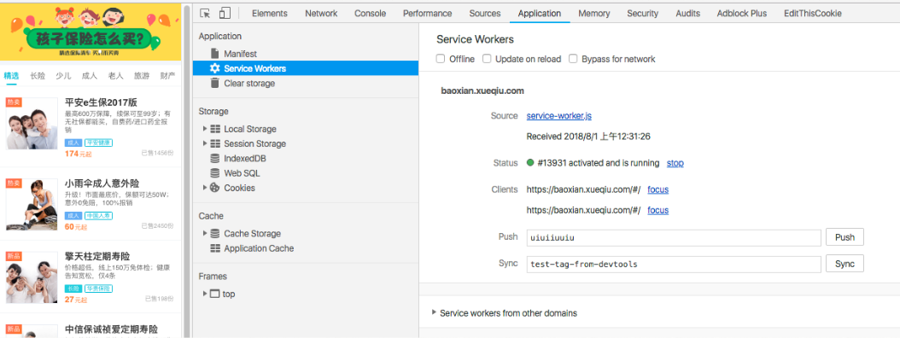Switch to the Network tab
Screen dimensions: 900x338
321,13
